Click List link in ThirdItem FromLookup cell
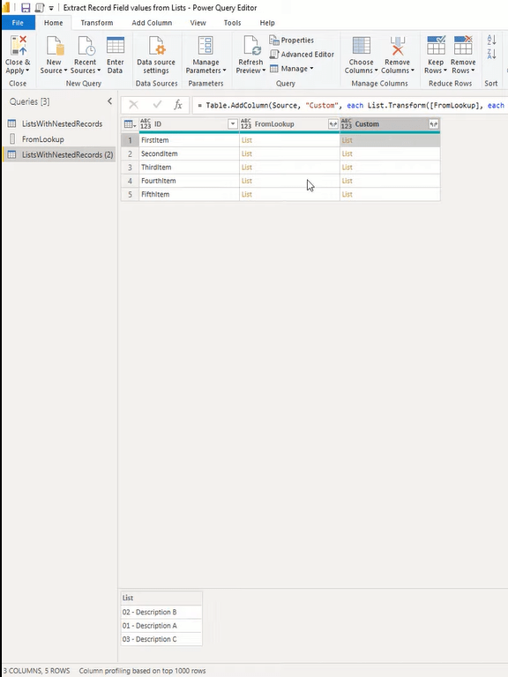Image resolution: width=508 pixels, height=677 pixels. pos(247,167)
